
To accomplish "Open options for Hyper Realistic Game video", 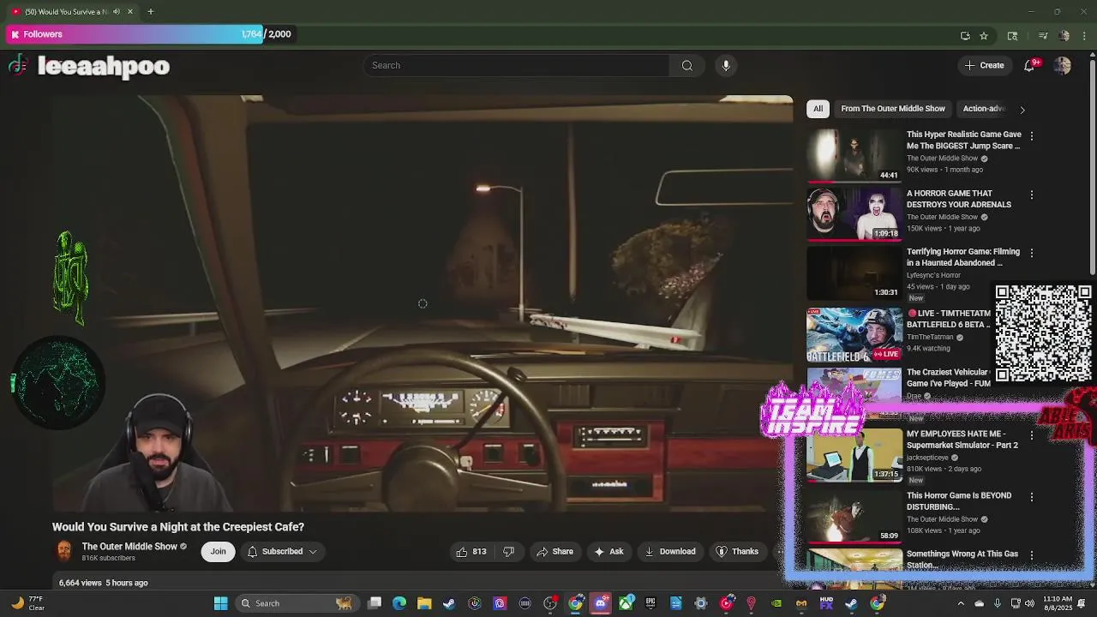I will tap(1032, 135).
